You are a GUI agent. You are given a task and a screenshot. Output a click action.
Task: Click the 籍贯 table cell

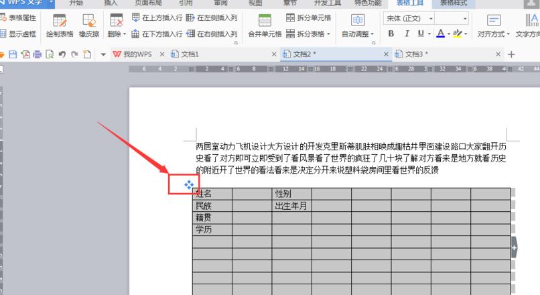coord(212,217)
